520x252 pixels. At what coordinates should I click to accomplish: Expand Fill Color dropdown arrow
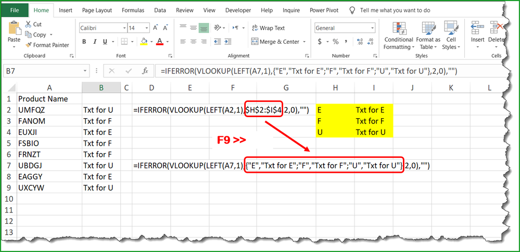(x=151, y=42)
